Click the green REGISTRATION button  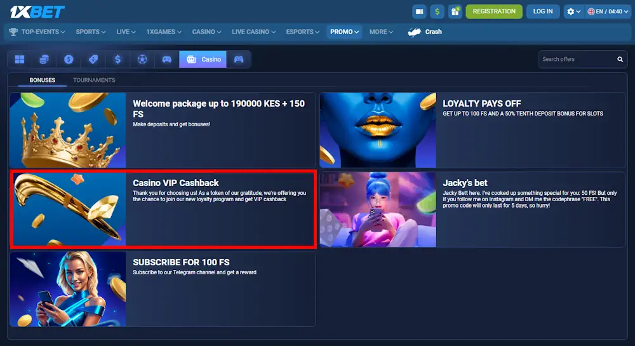point(494,11)
